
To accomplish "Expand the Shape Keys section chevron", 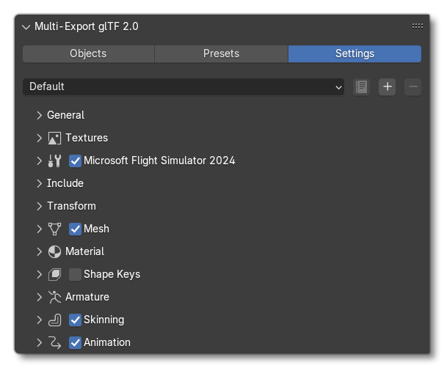I will pyautogui.click(x=39, y=274).
